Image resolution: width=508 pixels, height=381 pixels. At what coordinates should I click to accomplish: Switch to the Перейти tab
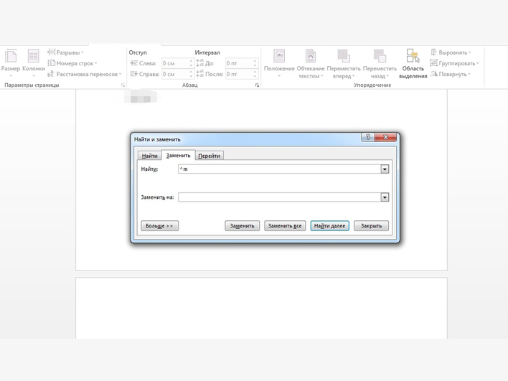pos(209,156)
